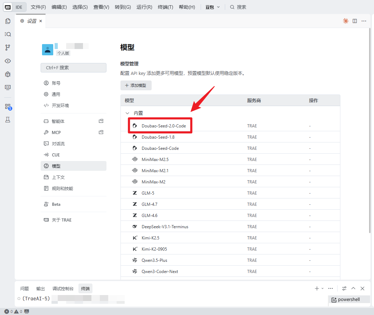
Task: Switch to the 输出 panel tab
Action: (x=41, y=289)
